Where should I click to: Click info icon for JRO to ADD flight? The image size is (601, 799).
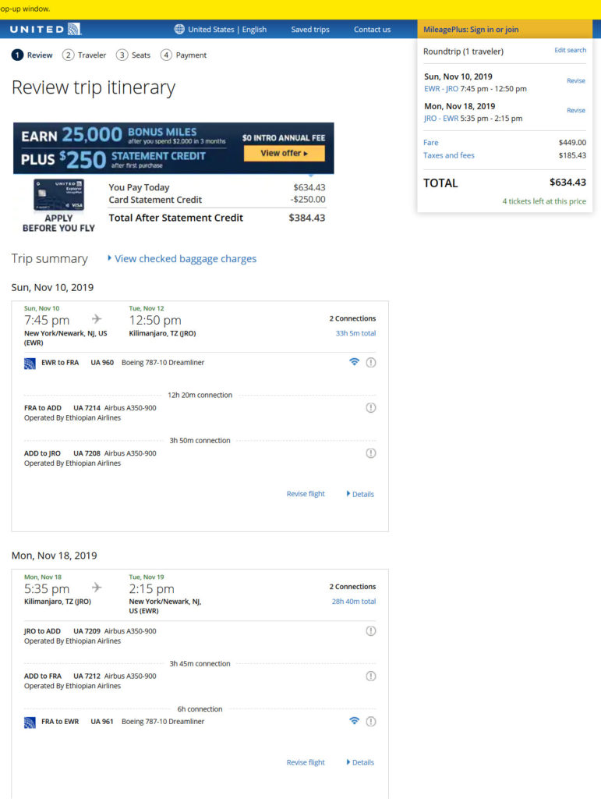click(x=371, y=630)
